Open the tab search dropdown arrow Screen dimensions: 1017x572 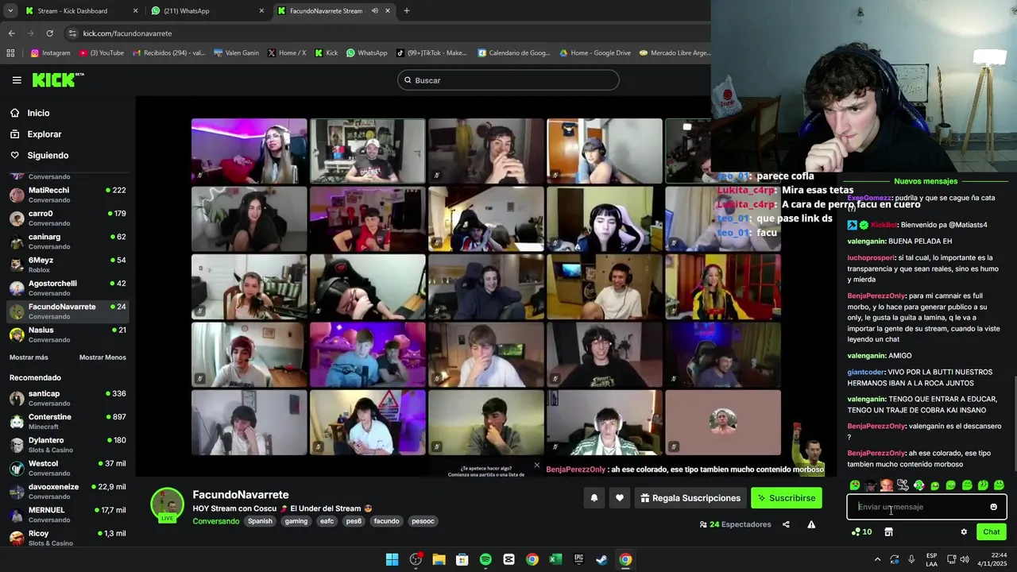tap(10, 11)
